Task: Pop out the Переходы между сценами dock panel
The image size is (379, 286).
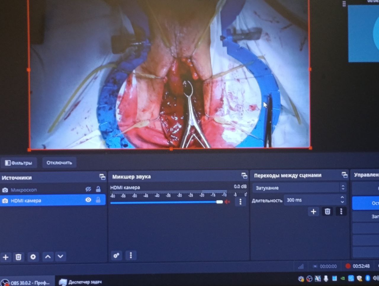Action: (x=344, y=175)
